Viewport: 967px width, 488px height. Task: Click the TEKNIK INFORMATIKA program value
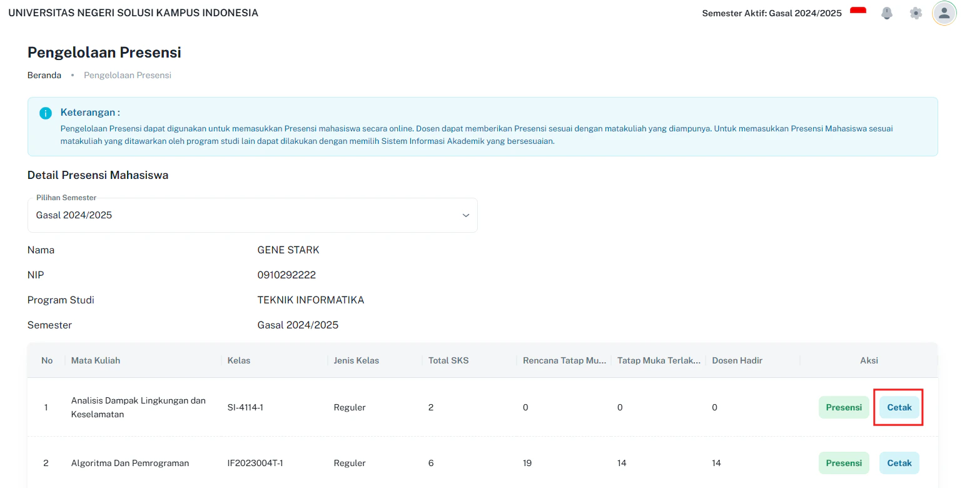[311, 300]
